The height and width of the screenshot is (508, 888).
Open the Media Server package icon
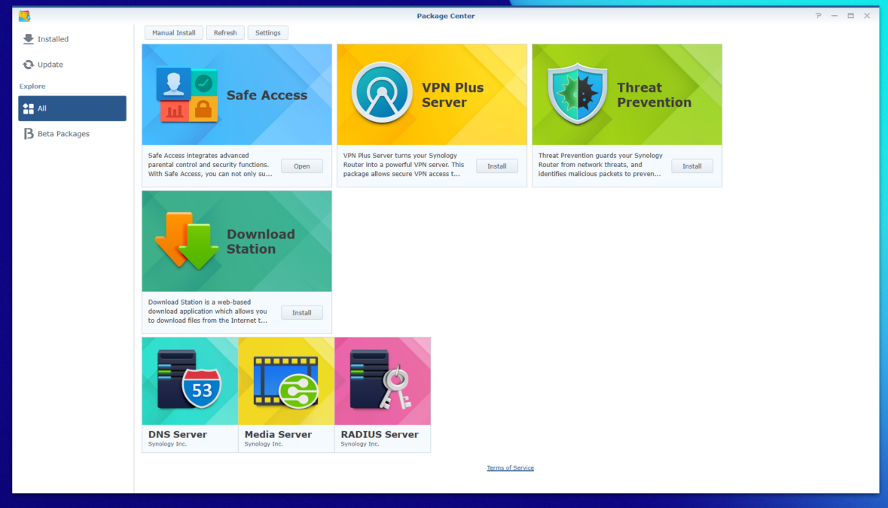[286, 381]
